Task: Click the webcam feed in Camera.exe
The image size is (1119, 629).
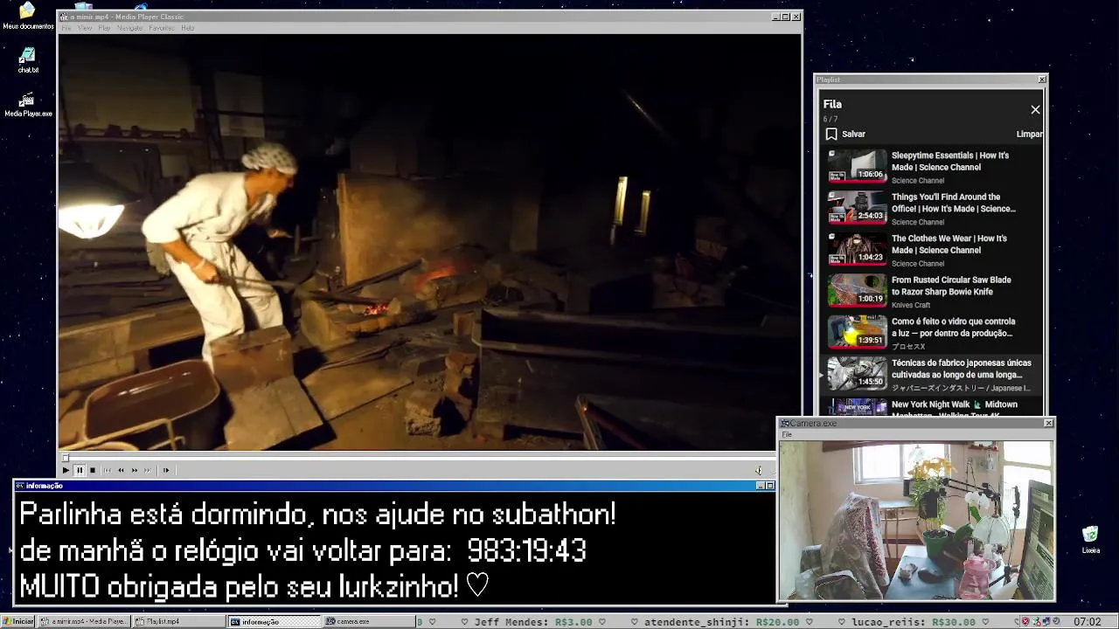Action: (916, 520)
